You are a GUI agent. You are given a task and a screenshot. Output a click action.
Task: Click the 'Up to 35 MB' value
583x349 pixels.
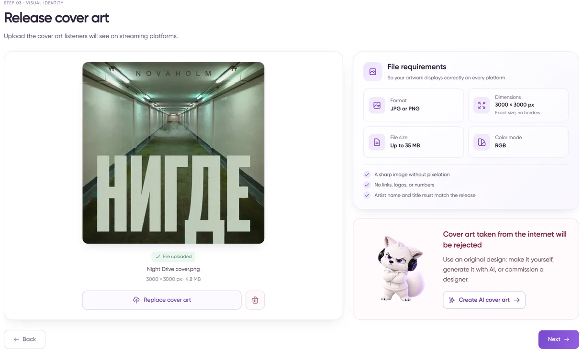pos(405,145)
